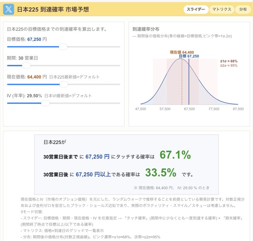Click the 現在値 64,400 chart label

(182, 52)
